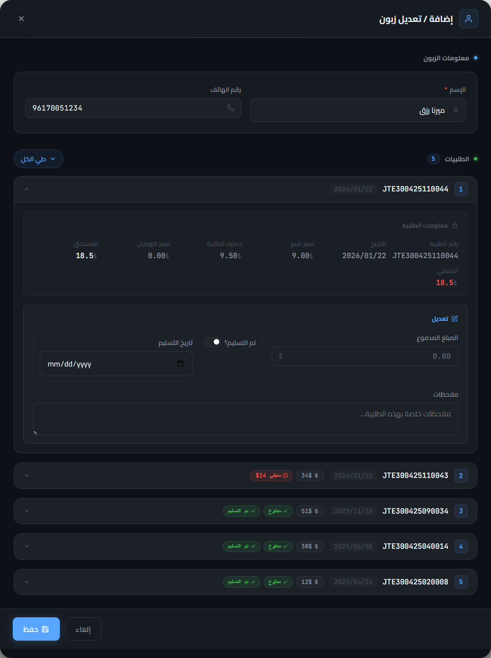This screenshot has width=491, height=658.
Task: Click paid badge on order JTE300425020008
Action: pyautogui.click(x=278, y=582)
